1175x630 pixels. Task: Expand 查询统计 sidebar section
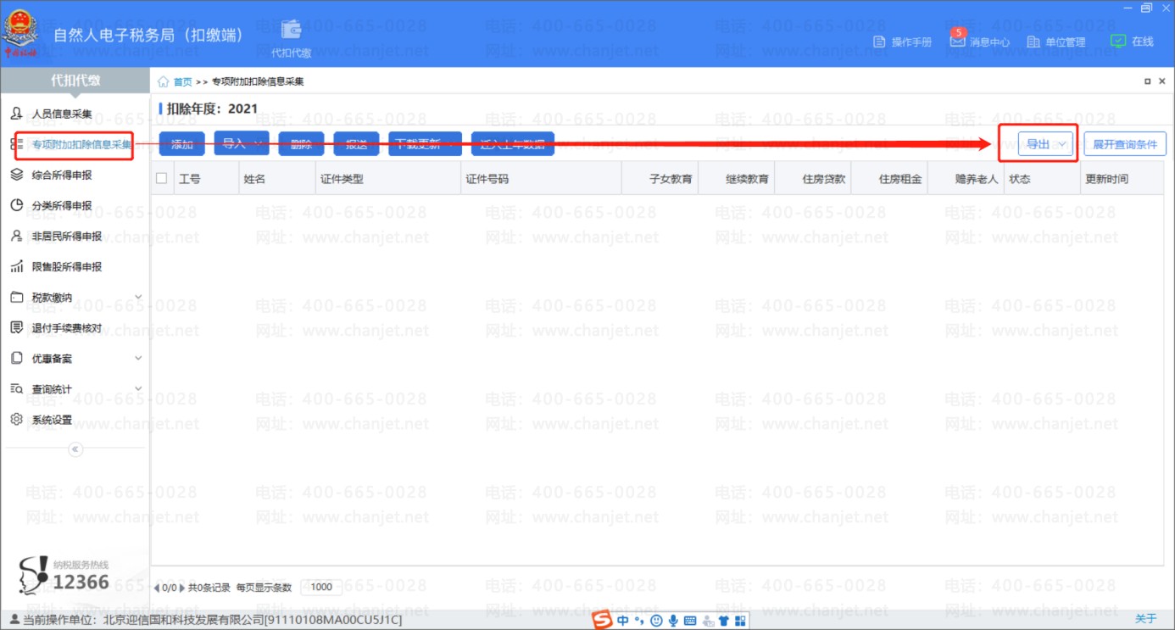pos(138,389)
